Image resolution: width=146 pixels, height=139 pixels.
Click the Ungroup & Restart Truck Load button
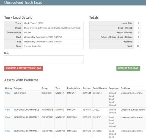click(x=23, y=68)
